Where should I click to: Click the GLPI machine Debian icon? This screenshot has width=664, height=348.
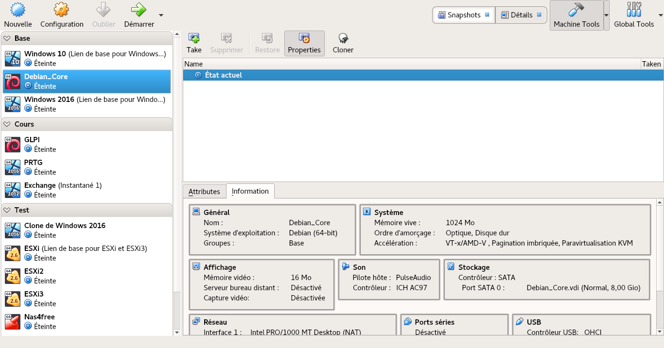point(13,144)
